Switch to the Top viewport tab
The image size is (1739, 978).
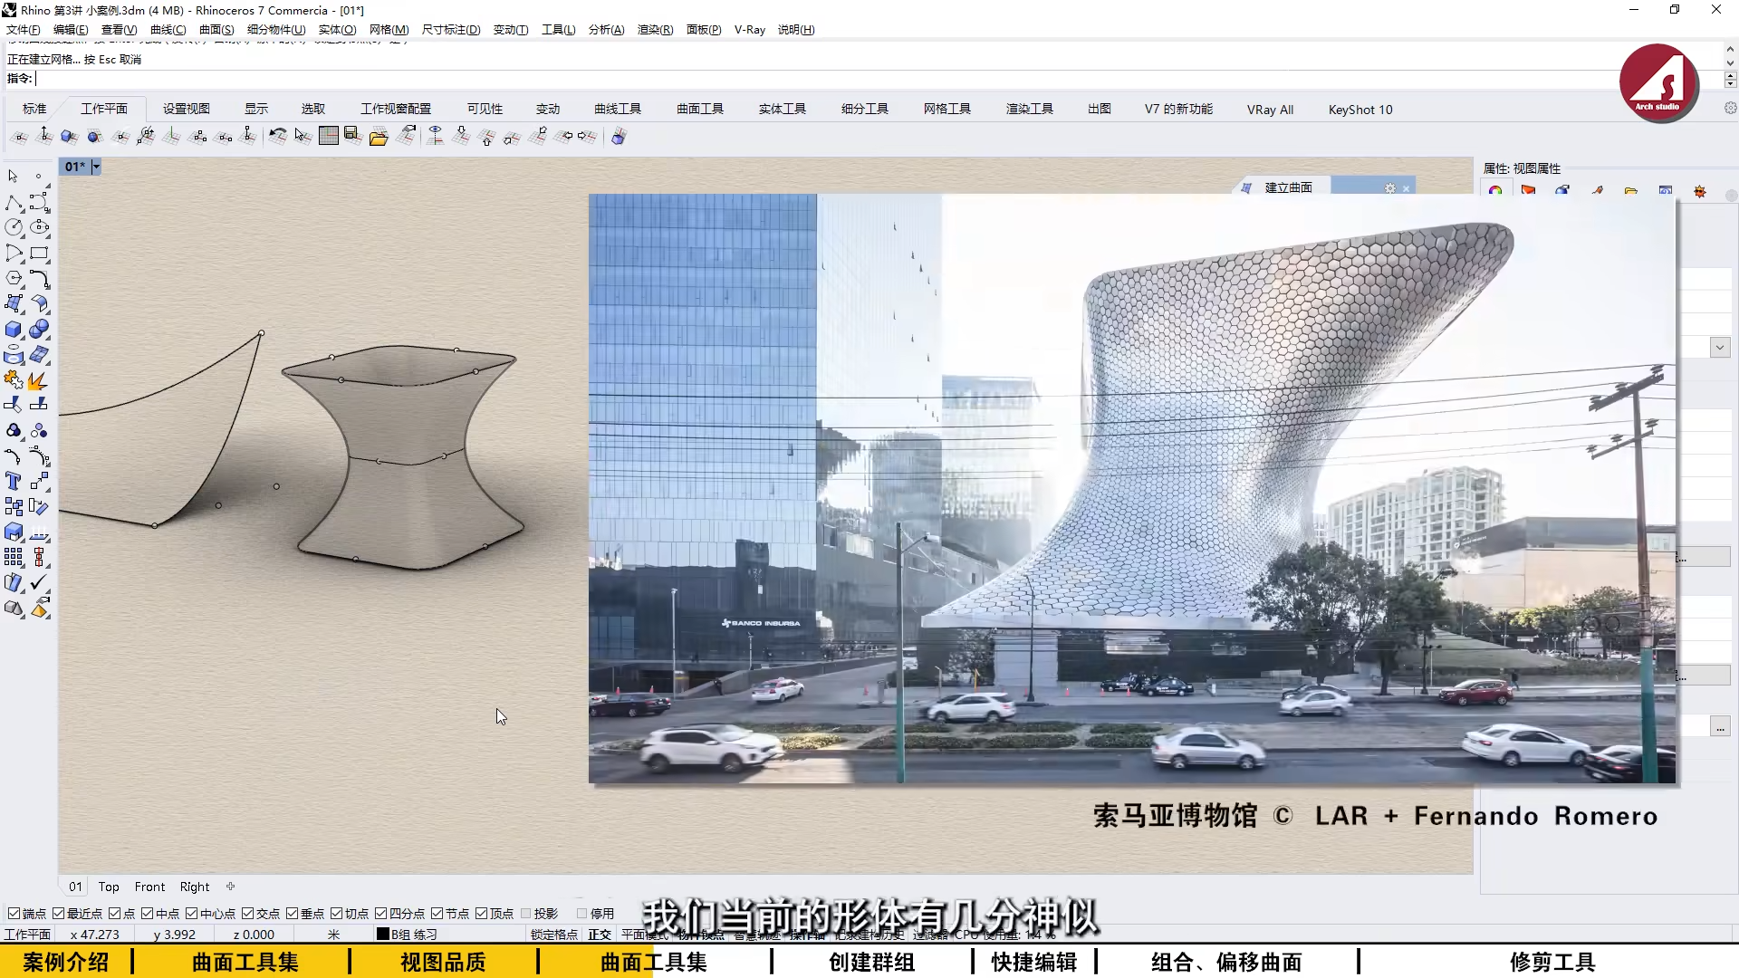tap(109, 887)
